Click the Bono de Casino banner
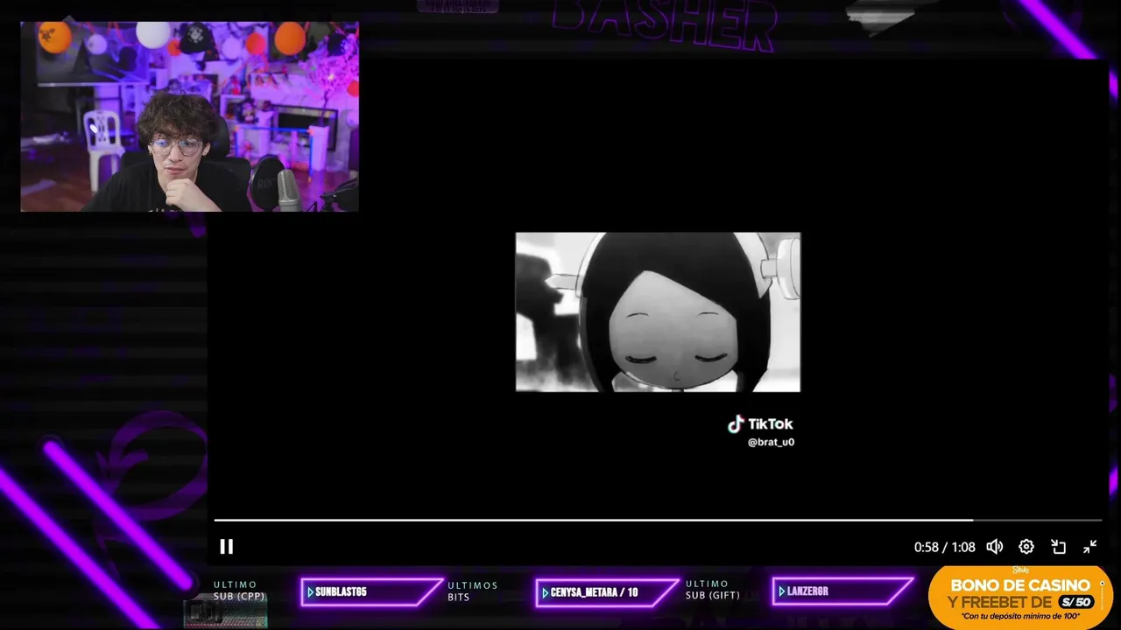The height and width of the screenshot is (630, 1121). [x=1020, y=598]
